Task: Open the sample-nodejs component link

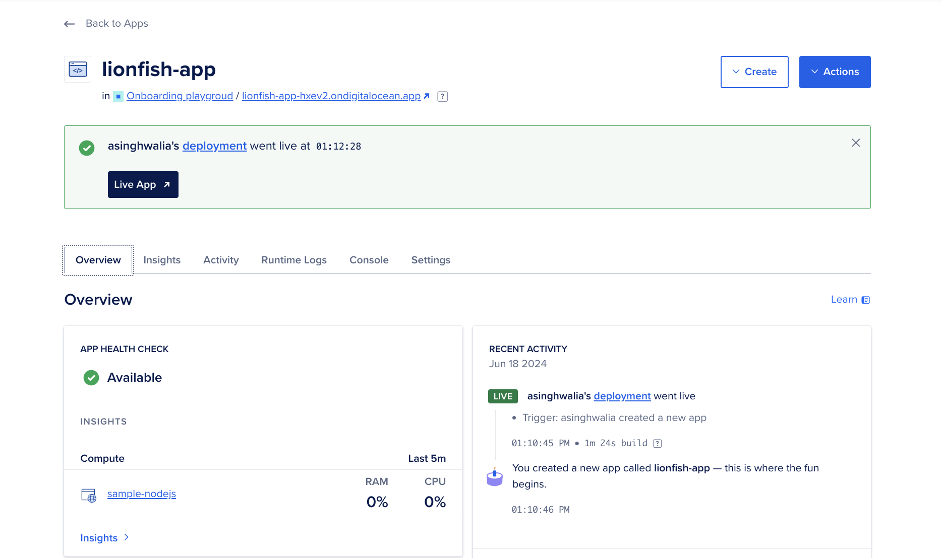Action: [x=142, y=494]
